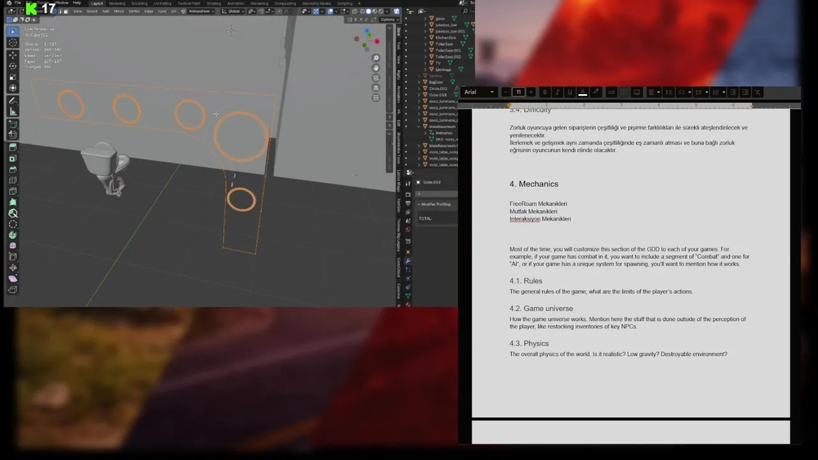The height and width of the screenshot is (460, 818).
Task: Open the text alignment dropdown
Action: coord(654,92)
